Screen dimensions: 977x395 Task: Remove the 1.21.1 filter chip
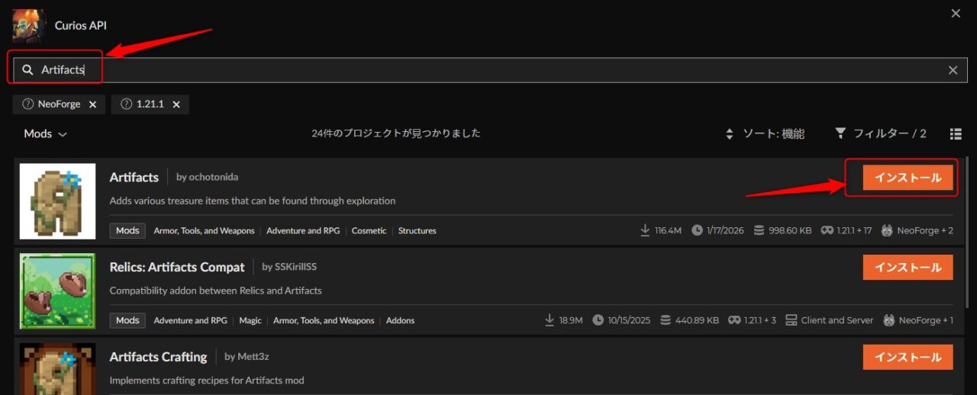[x=176, y=104]
